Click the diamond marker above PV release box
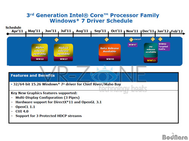This screenshot has width=189, height=141. click(153, 39)
